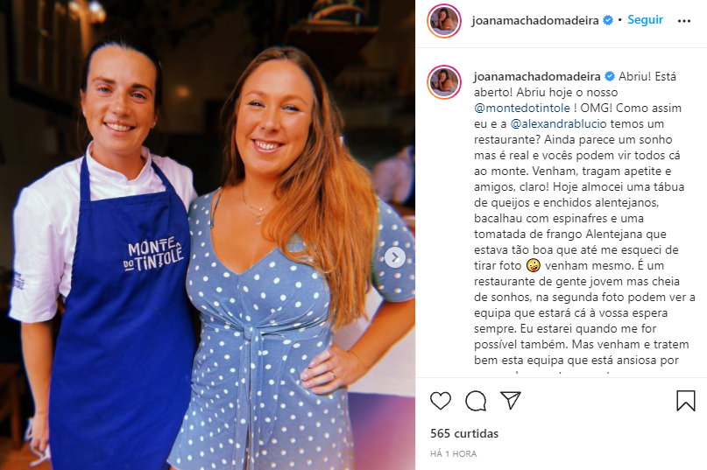Open the HÁ 1 HORA timestamp

pyautogui.click(x=454, y=453)
